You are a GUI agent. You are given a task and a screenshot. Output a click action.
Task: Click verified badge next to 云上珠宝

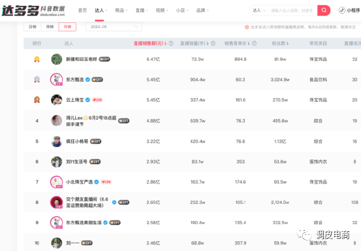(87, 100)
